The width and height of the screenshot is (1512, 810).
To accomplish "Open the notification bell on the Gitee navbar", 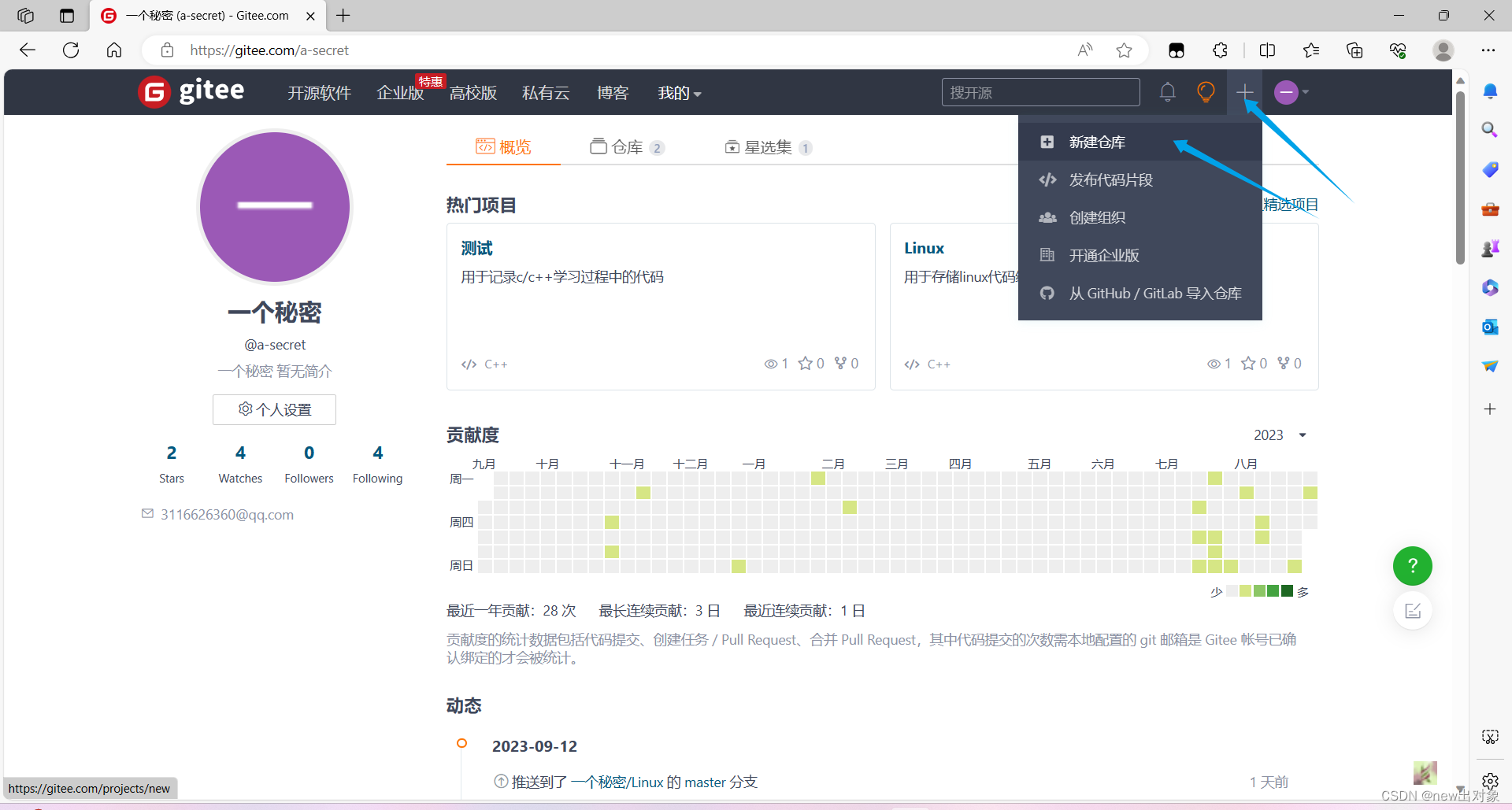I will click(x=1167, y=92).
